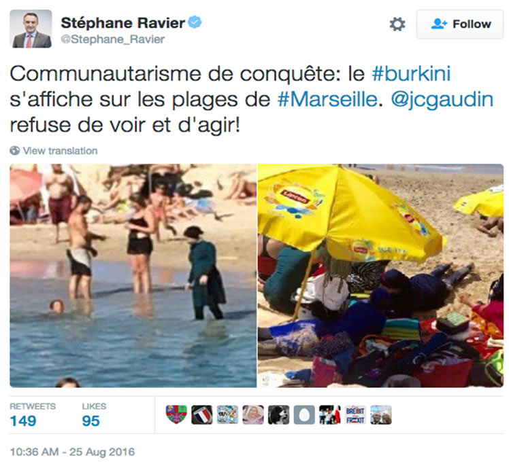Screen dimensions: 509x462
Task: Open the #burkini hashtag
Action: [x=411, y=73]
